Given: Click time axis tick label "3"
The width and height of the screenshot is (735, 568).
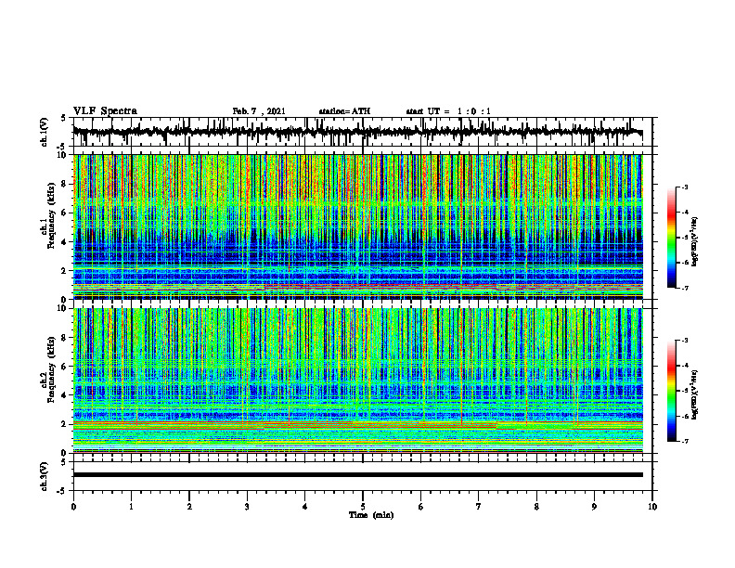Looking at the screenshot, I should [247, 507].
